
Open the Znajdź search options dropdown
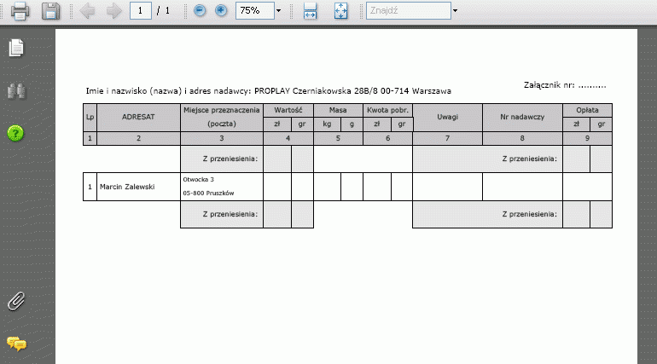point(455,11)
